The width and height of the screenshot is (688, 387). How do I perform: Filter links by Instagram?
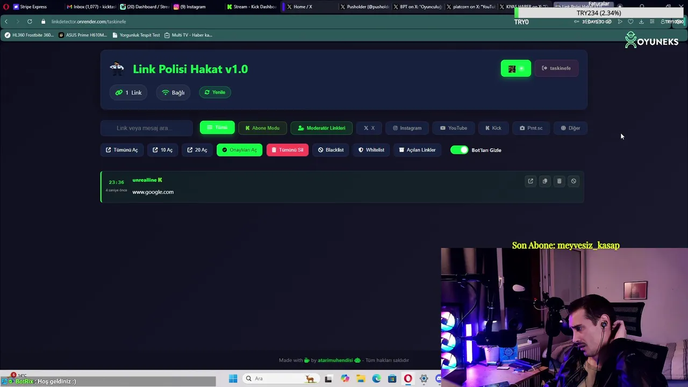407,128
